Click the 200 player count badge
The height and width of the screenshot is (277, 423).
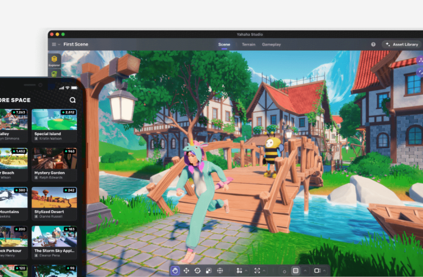21,229
